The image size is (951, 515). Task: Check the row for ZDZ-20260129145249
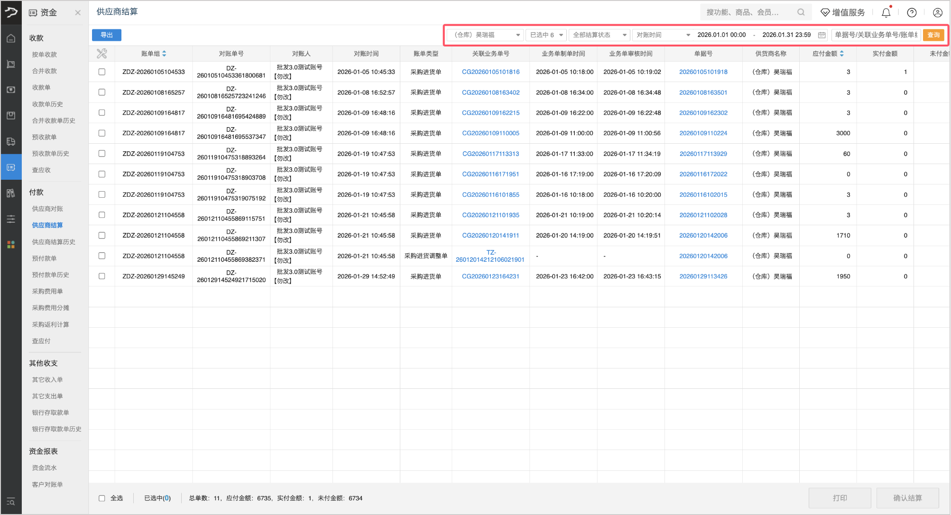coord(102,276)
